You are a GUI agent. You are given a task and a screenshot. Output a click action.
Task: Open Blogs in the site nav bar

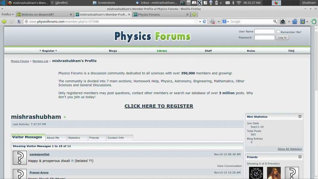113,51
